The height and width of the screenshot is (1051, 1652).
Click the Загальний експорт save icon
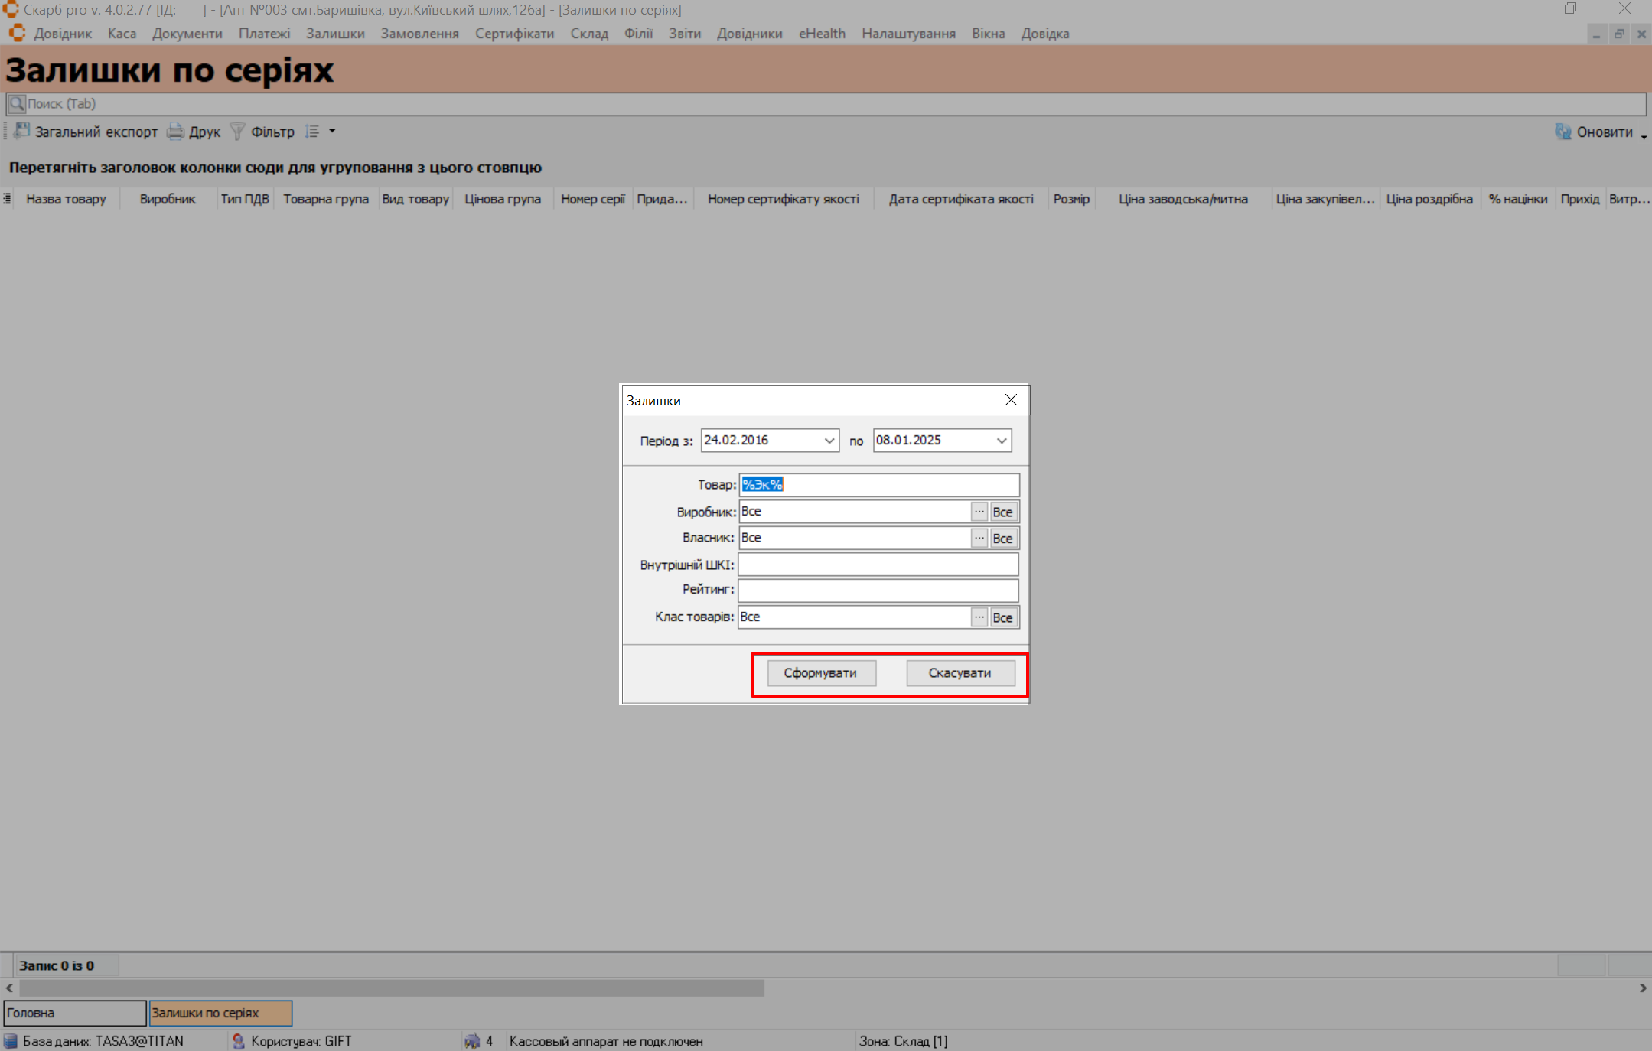click(22, 132)
